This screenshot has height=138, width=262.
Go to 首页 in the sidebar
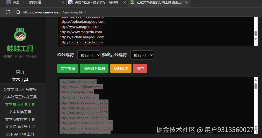(20, 72)
